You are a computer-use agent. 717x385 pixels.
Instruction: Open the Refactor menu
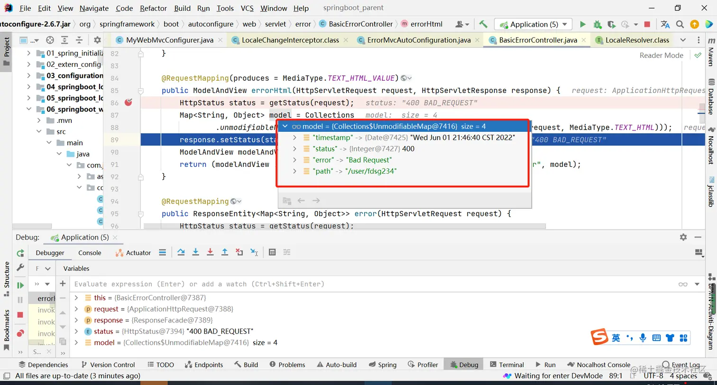click(154, 8)
